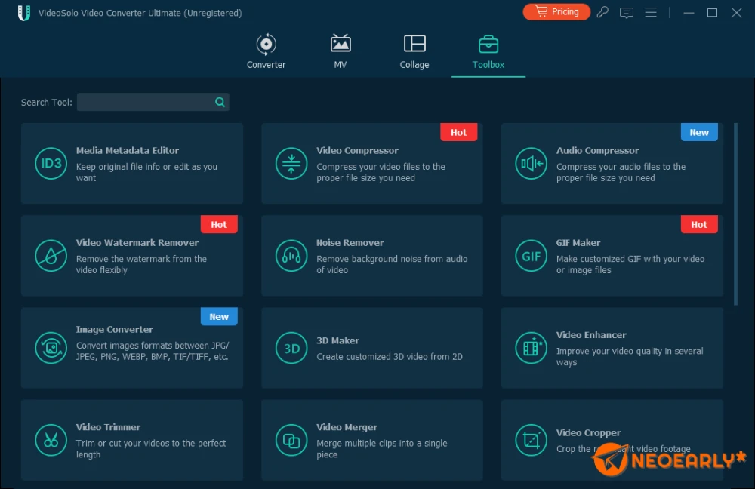This screenshot has width=755, height=489.
Task: Click Hot badge on Video Compressor
Action: [458, 132]
